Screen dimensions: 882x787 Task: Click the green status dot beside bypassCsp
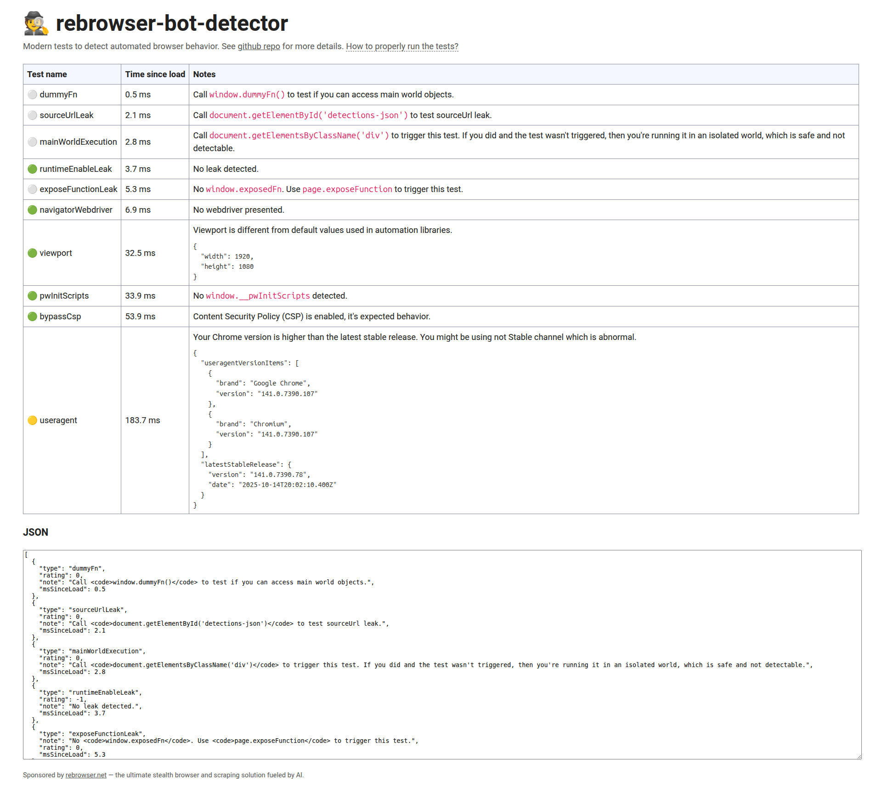point(32,317)
